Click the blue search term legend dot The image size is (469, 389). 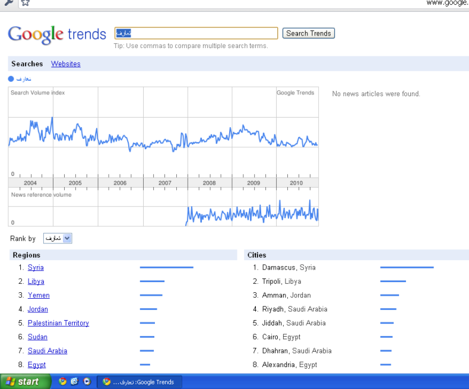[x=11, y=79]
